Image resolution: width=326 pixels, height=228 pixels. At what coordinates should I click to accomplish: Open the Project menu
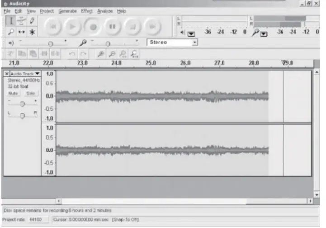47,11
